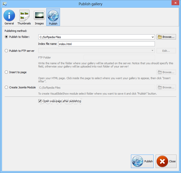Click the Joomla Module folder path field

[x=97, y=87]
